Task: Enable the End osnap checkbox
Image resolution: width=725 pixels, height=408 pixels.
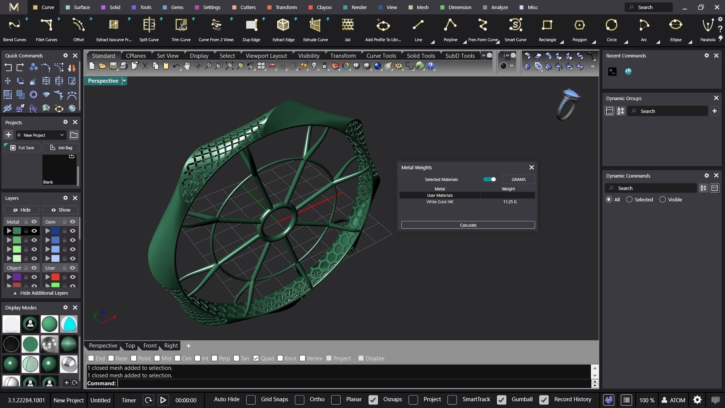Action: point(91,358)
